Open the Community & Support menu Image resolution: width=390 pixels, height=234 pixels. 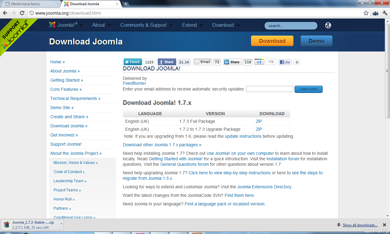(144, 25)
